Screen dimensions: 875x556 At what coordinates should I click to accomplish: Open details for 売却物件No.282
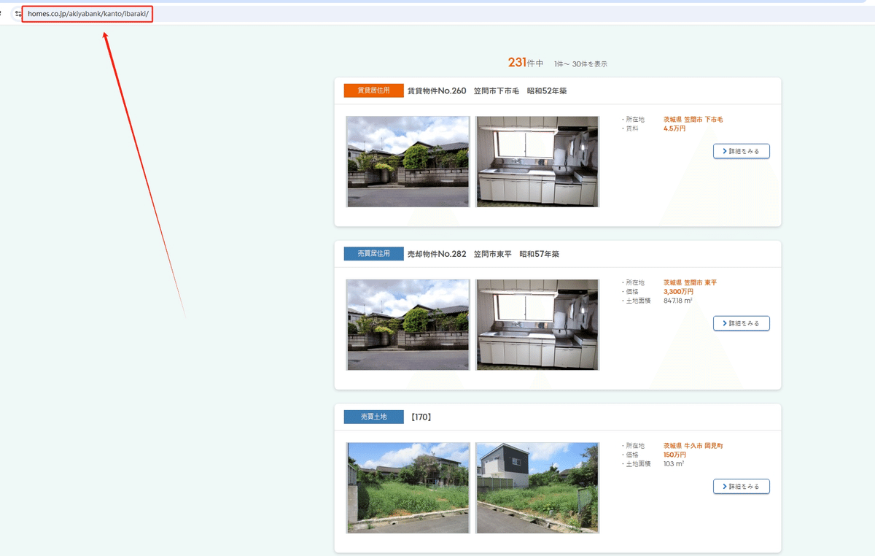point(742,323)
